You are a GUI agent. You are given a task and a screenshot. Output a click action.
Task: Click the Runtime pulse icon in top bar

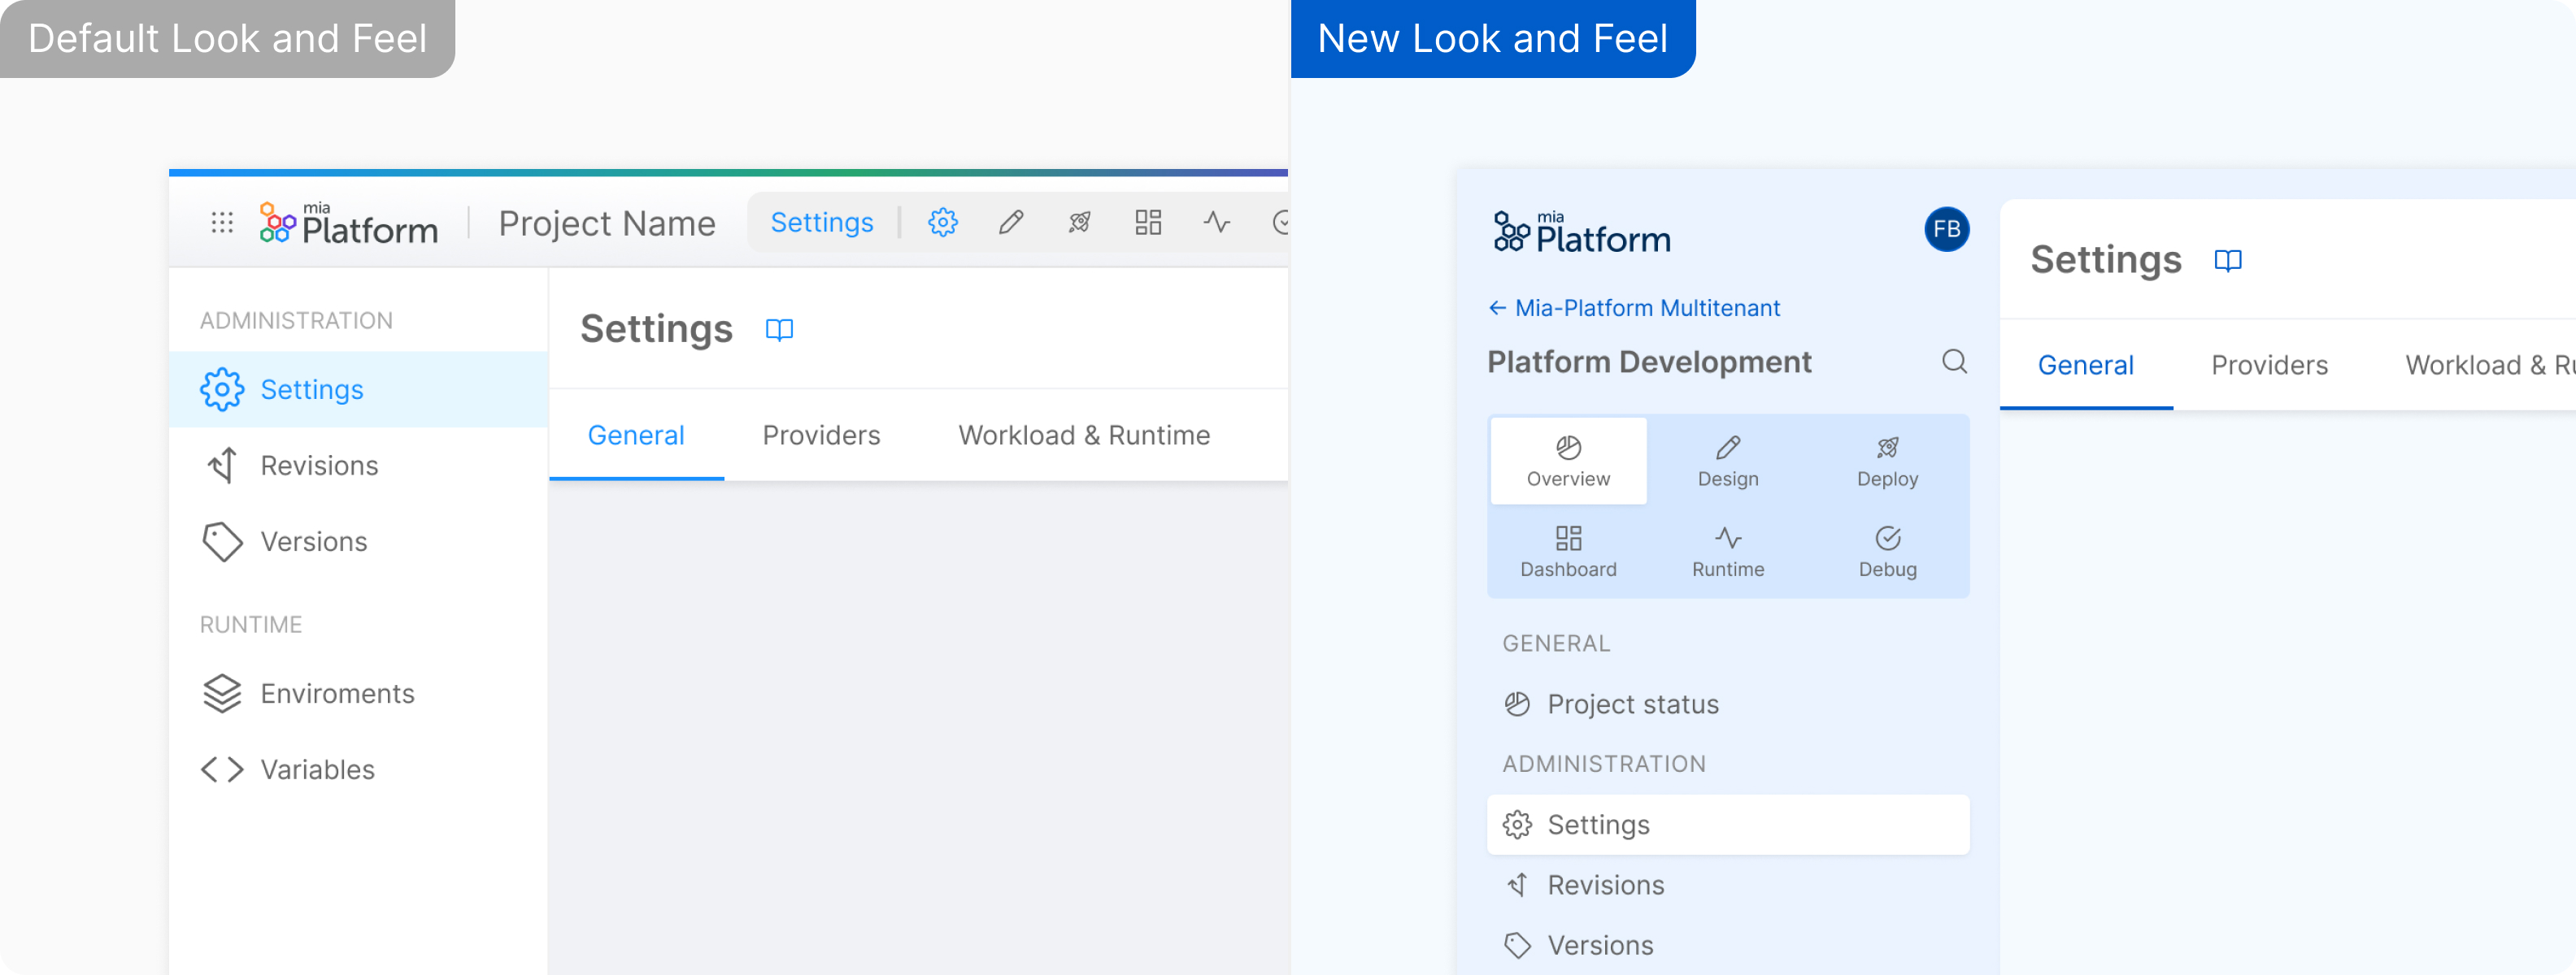pos(1216,222)
